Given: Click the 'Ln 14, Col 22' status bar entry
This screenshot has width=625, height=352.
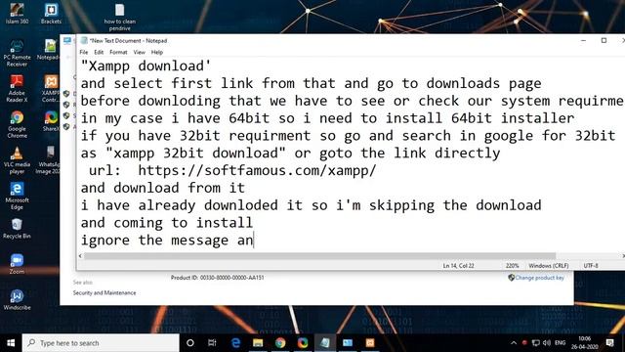Looking at the screenshot, I should point(458,265).
